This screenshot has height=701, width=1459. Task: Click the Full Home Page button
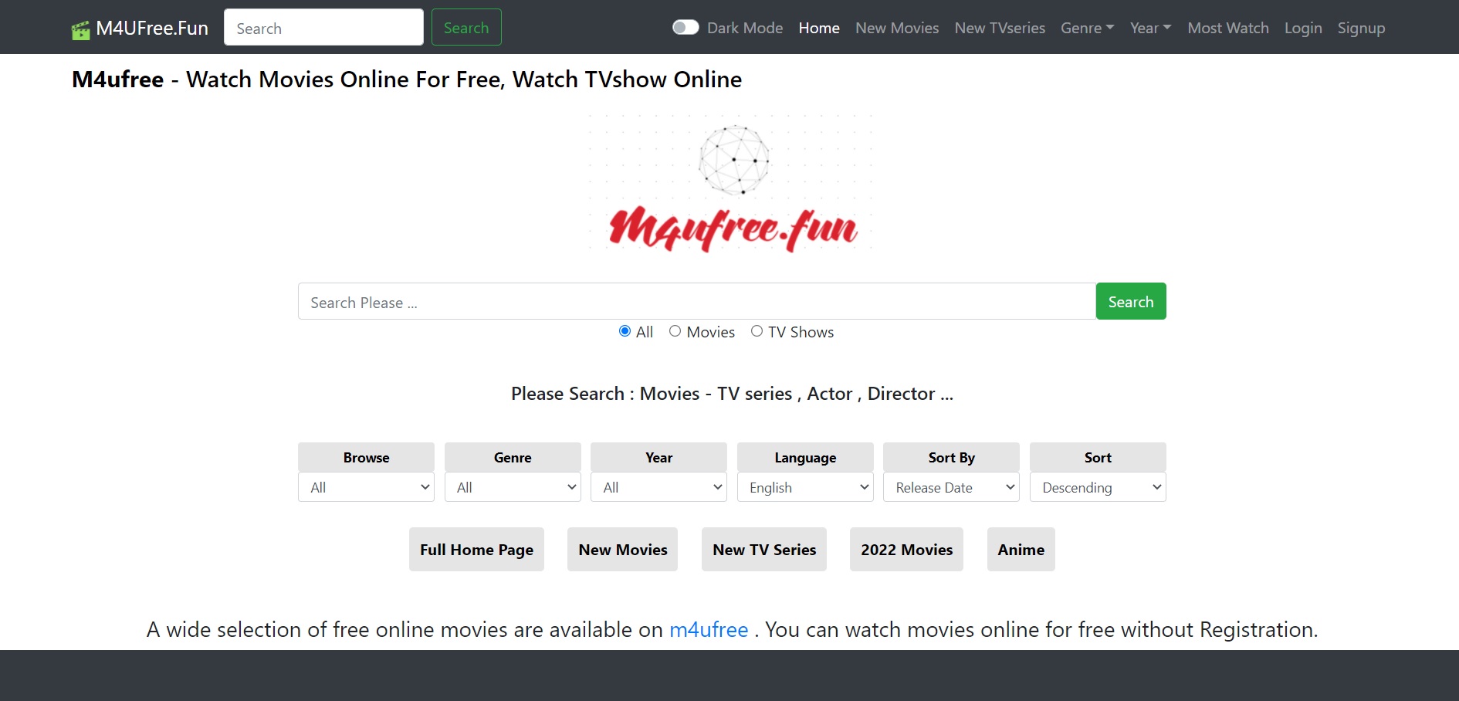tap(476, 550)
